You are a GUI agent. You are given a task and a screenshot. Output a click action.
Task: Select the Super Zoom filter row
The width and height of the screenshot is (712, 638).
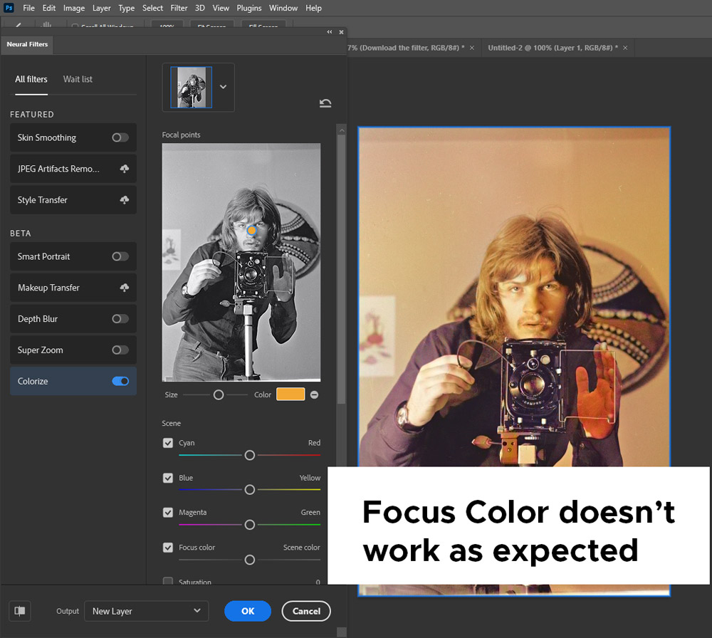coord(73,350)
